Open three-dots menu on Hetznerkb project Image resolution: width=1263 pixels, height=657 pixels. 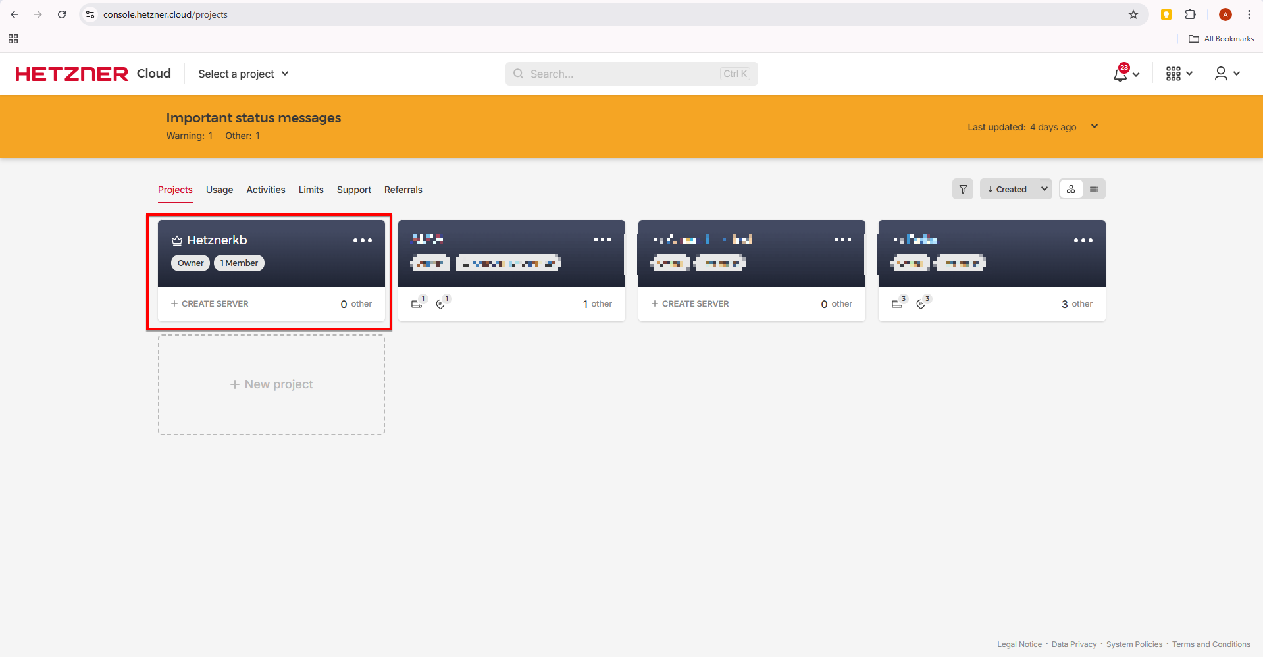coord(362,240)
